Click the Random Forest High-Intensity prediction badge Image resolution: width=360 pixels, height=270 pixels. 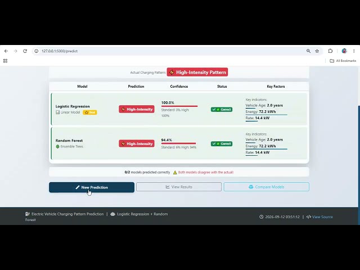point(137,144)
